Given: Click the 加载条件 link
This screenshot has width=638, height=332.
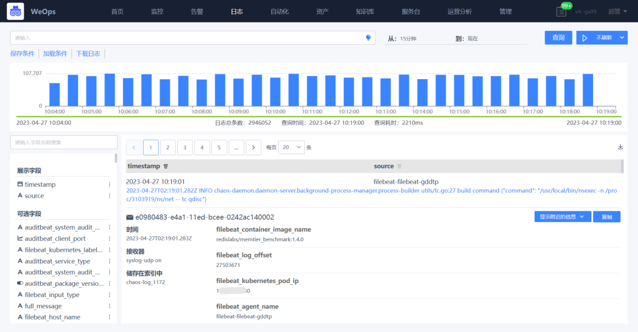Looking at the screenshot, I should click(55, 53).
